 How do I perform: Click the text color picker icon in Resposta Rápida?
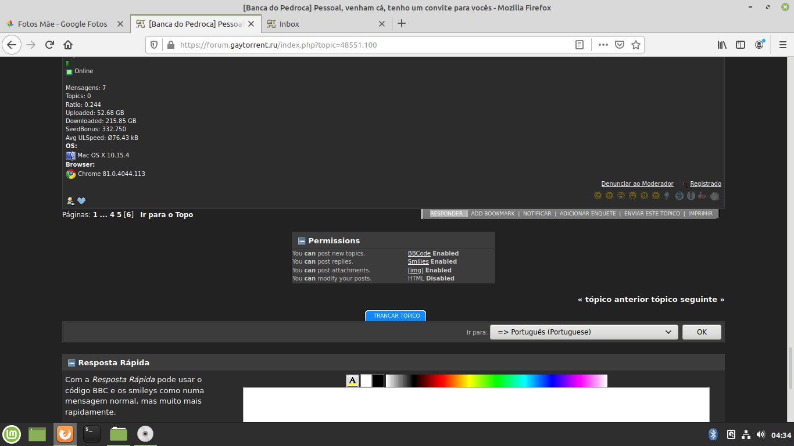click(x=353, y=381)
